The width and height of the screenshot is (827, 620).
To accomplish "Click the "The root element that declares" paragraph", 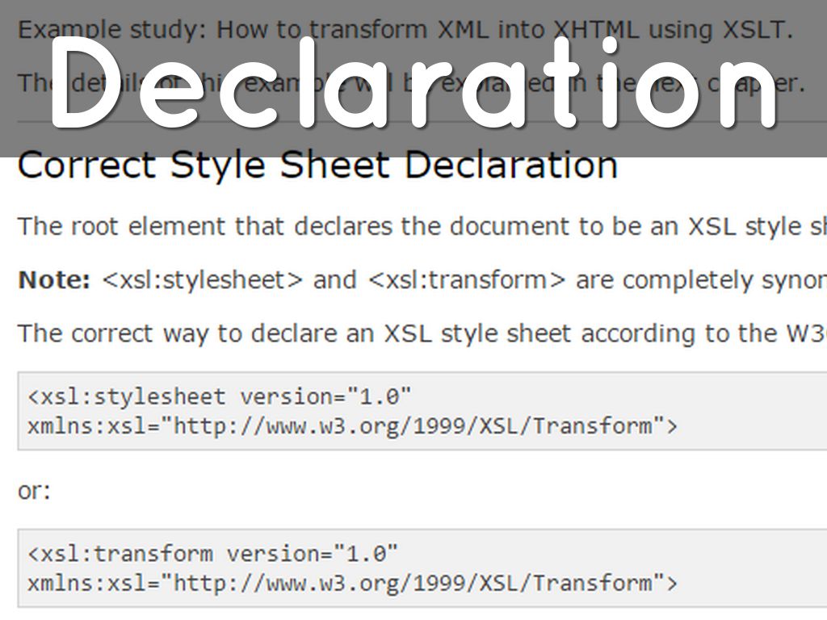I will pos(420,226).
